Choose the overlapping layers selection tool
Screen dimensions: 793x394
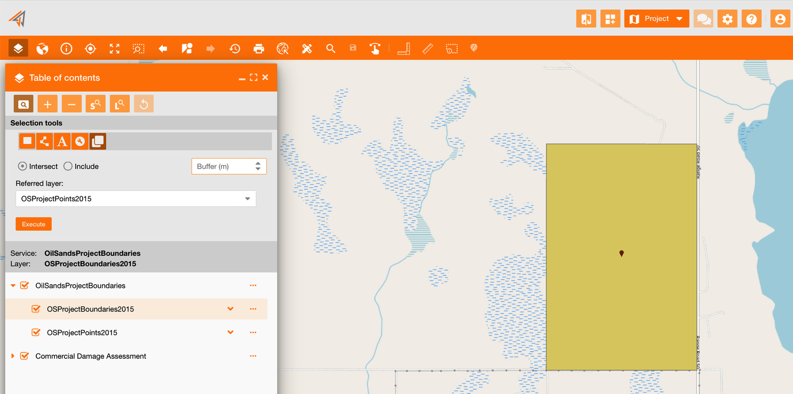click(98, 141)
